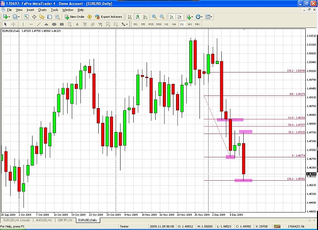Open the Data Window crosshair icon
This screenshot has height=230, width=318.
(34, 17)
